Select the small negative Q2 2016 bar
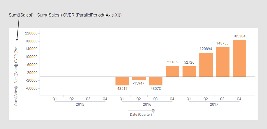The image size is (267, 129). coord(139,78)
